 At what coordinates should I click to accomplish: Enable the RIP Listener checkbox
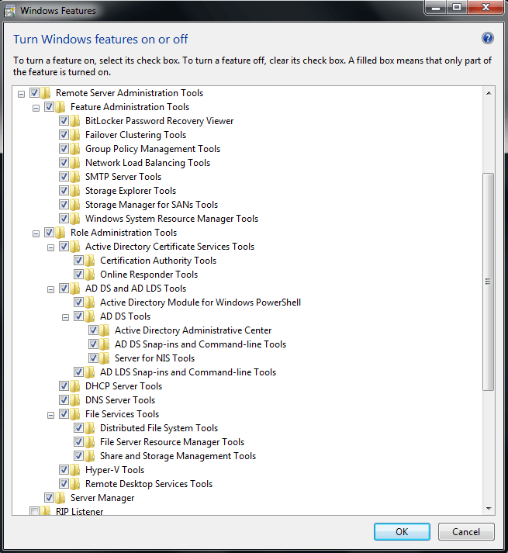34,511
